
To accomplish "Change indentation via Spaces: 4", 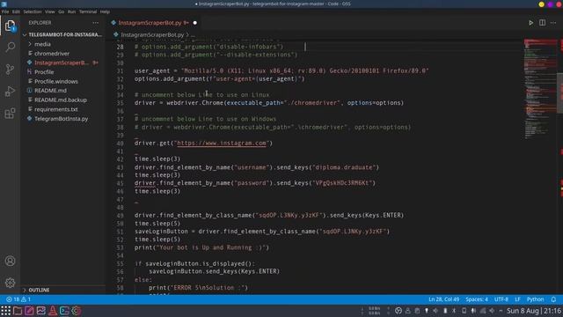I will 477,299.
